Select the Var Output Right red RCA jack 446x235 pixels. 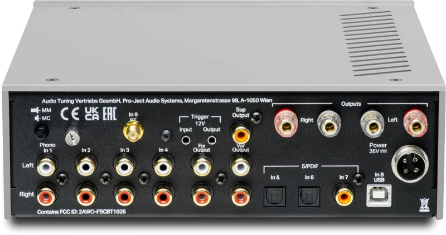[241, 195]
